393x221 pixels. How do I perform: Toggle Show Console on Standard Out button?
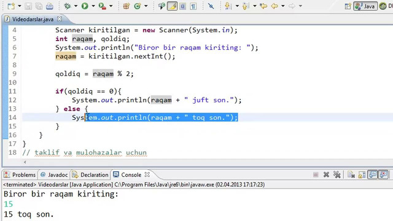[373, 174]
